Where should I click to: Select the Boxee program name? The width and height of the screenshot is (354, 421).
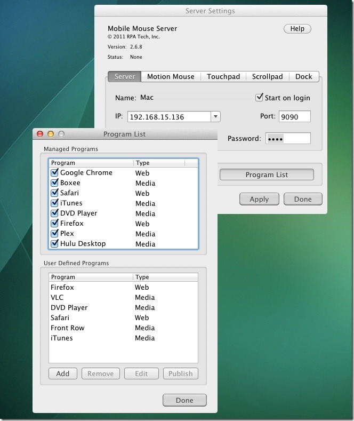pyautogui.click(x=70, y=183)
